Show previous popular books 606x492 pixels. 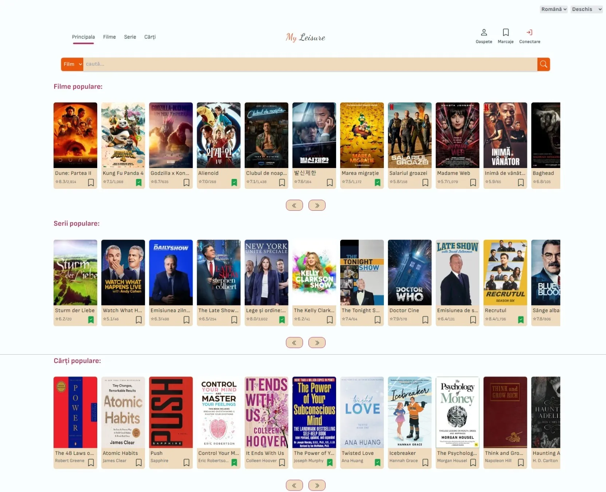point(294,485)
